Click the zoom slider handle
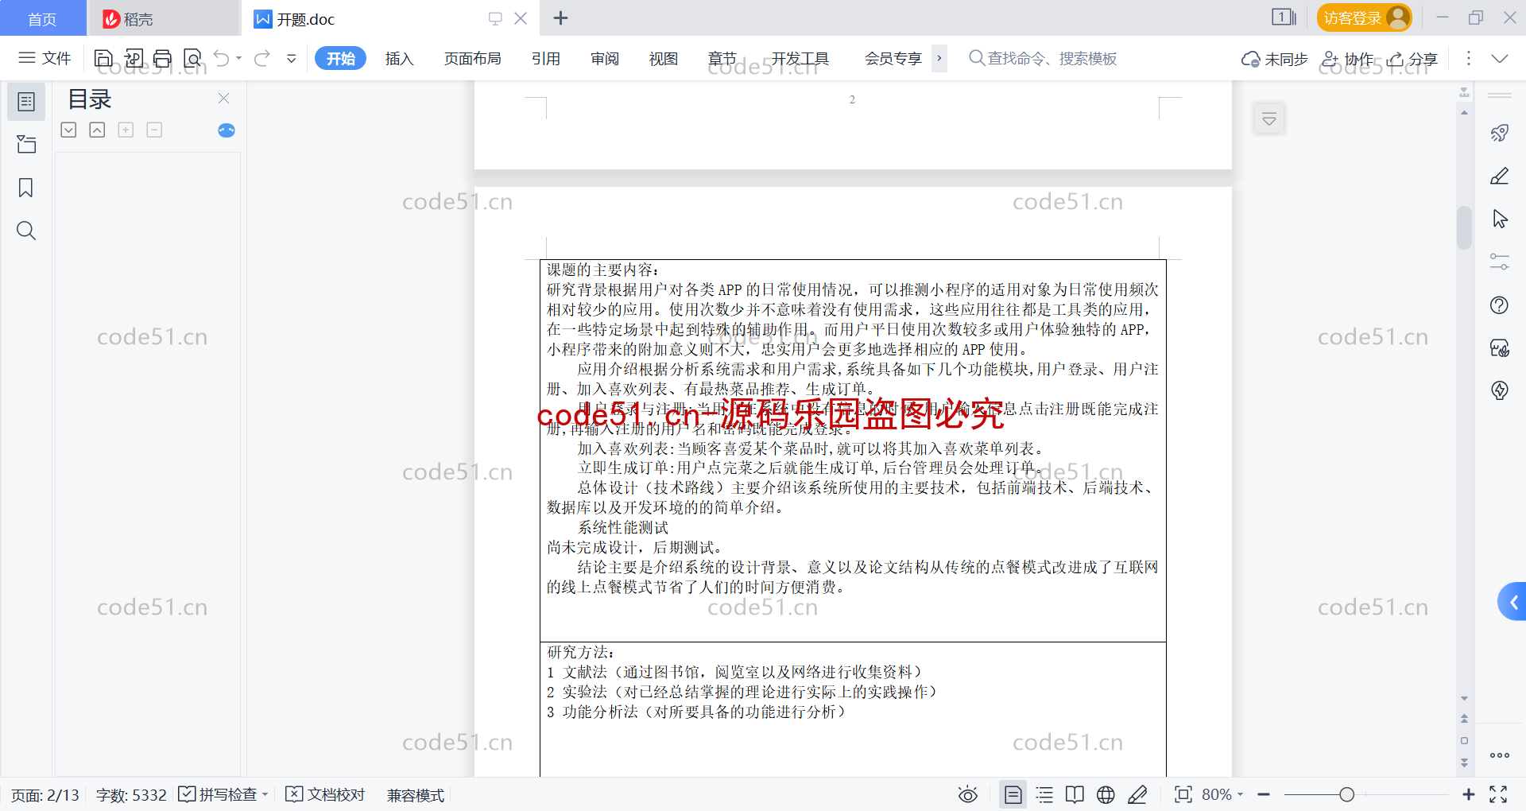1526x811 pixels. coord(1346,794)
